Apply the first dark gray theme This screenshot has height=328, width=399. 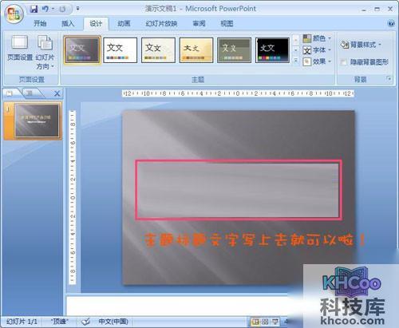tap(82, 50)
